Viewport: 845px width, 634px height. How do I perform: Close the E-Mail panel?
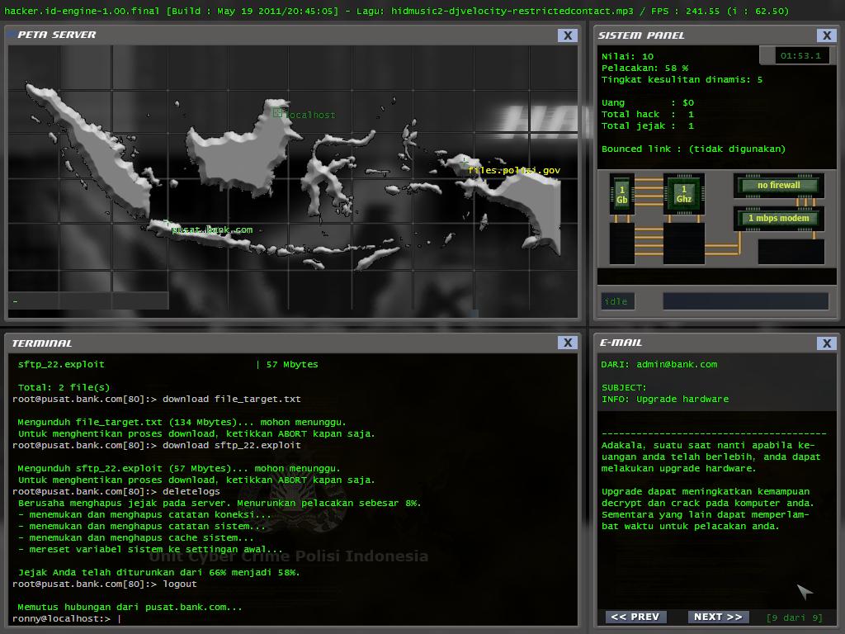click(826, 343)
